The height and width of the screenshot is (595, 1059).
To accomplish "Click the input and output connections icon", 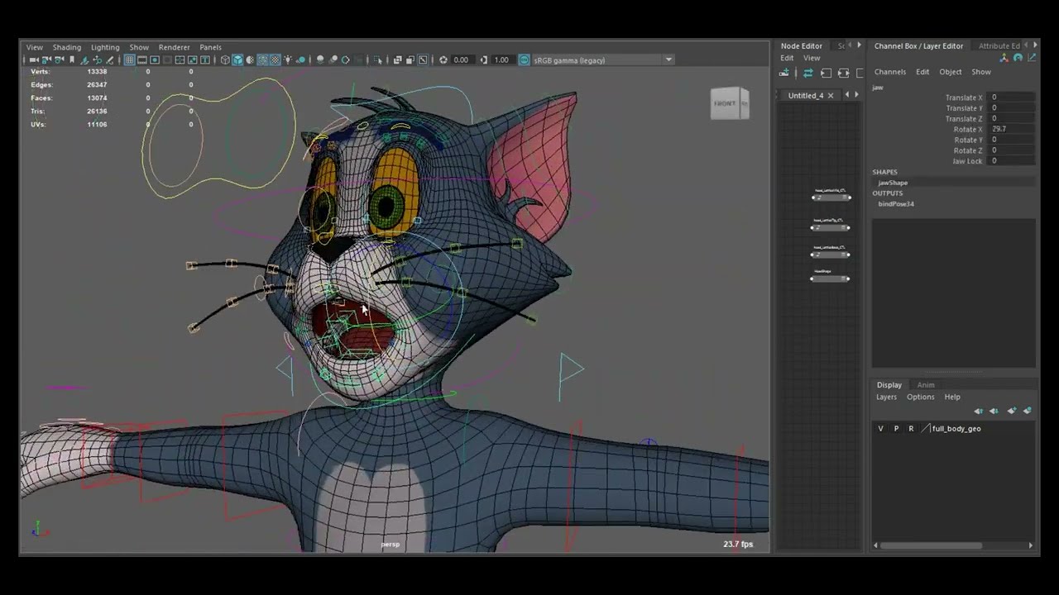I will 843,73.
